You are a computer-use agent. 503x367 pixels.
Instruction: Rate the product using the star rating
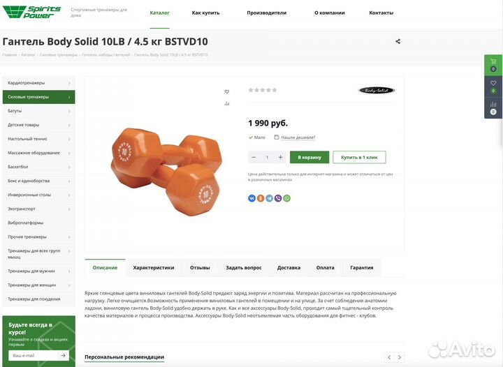[263, 90]
